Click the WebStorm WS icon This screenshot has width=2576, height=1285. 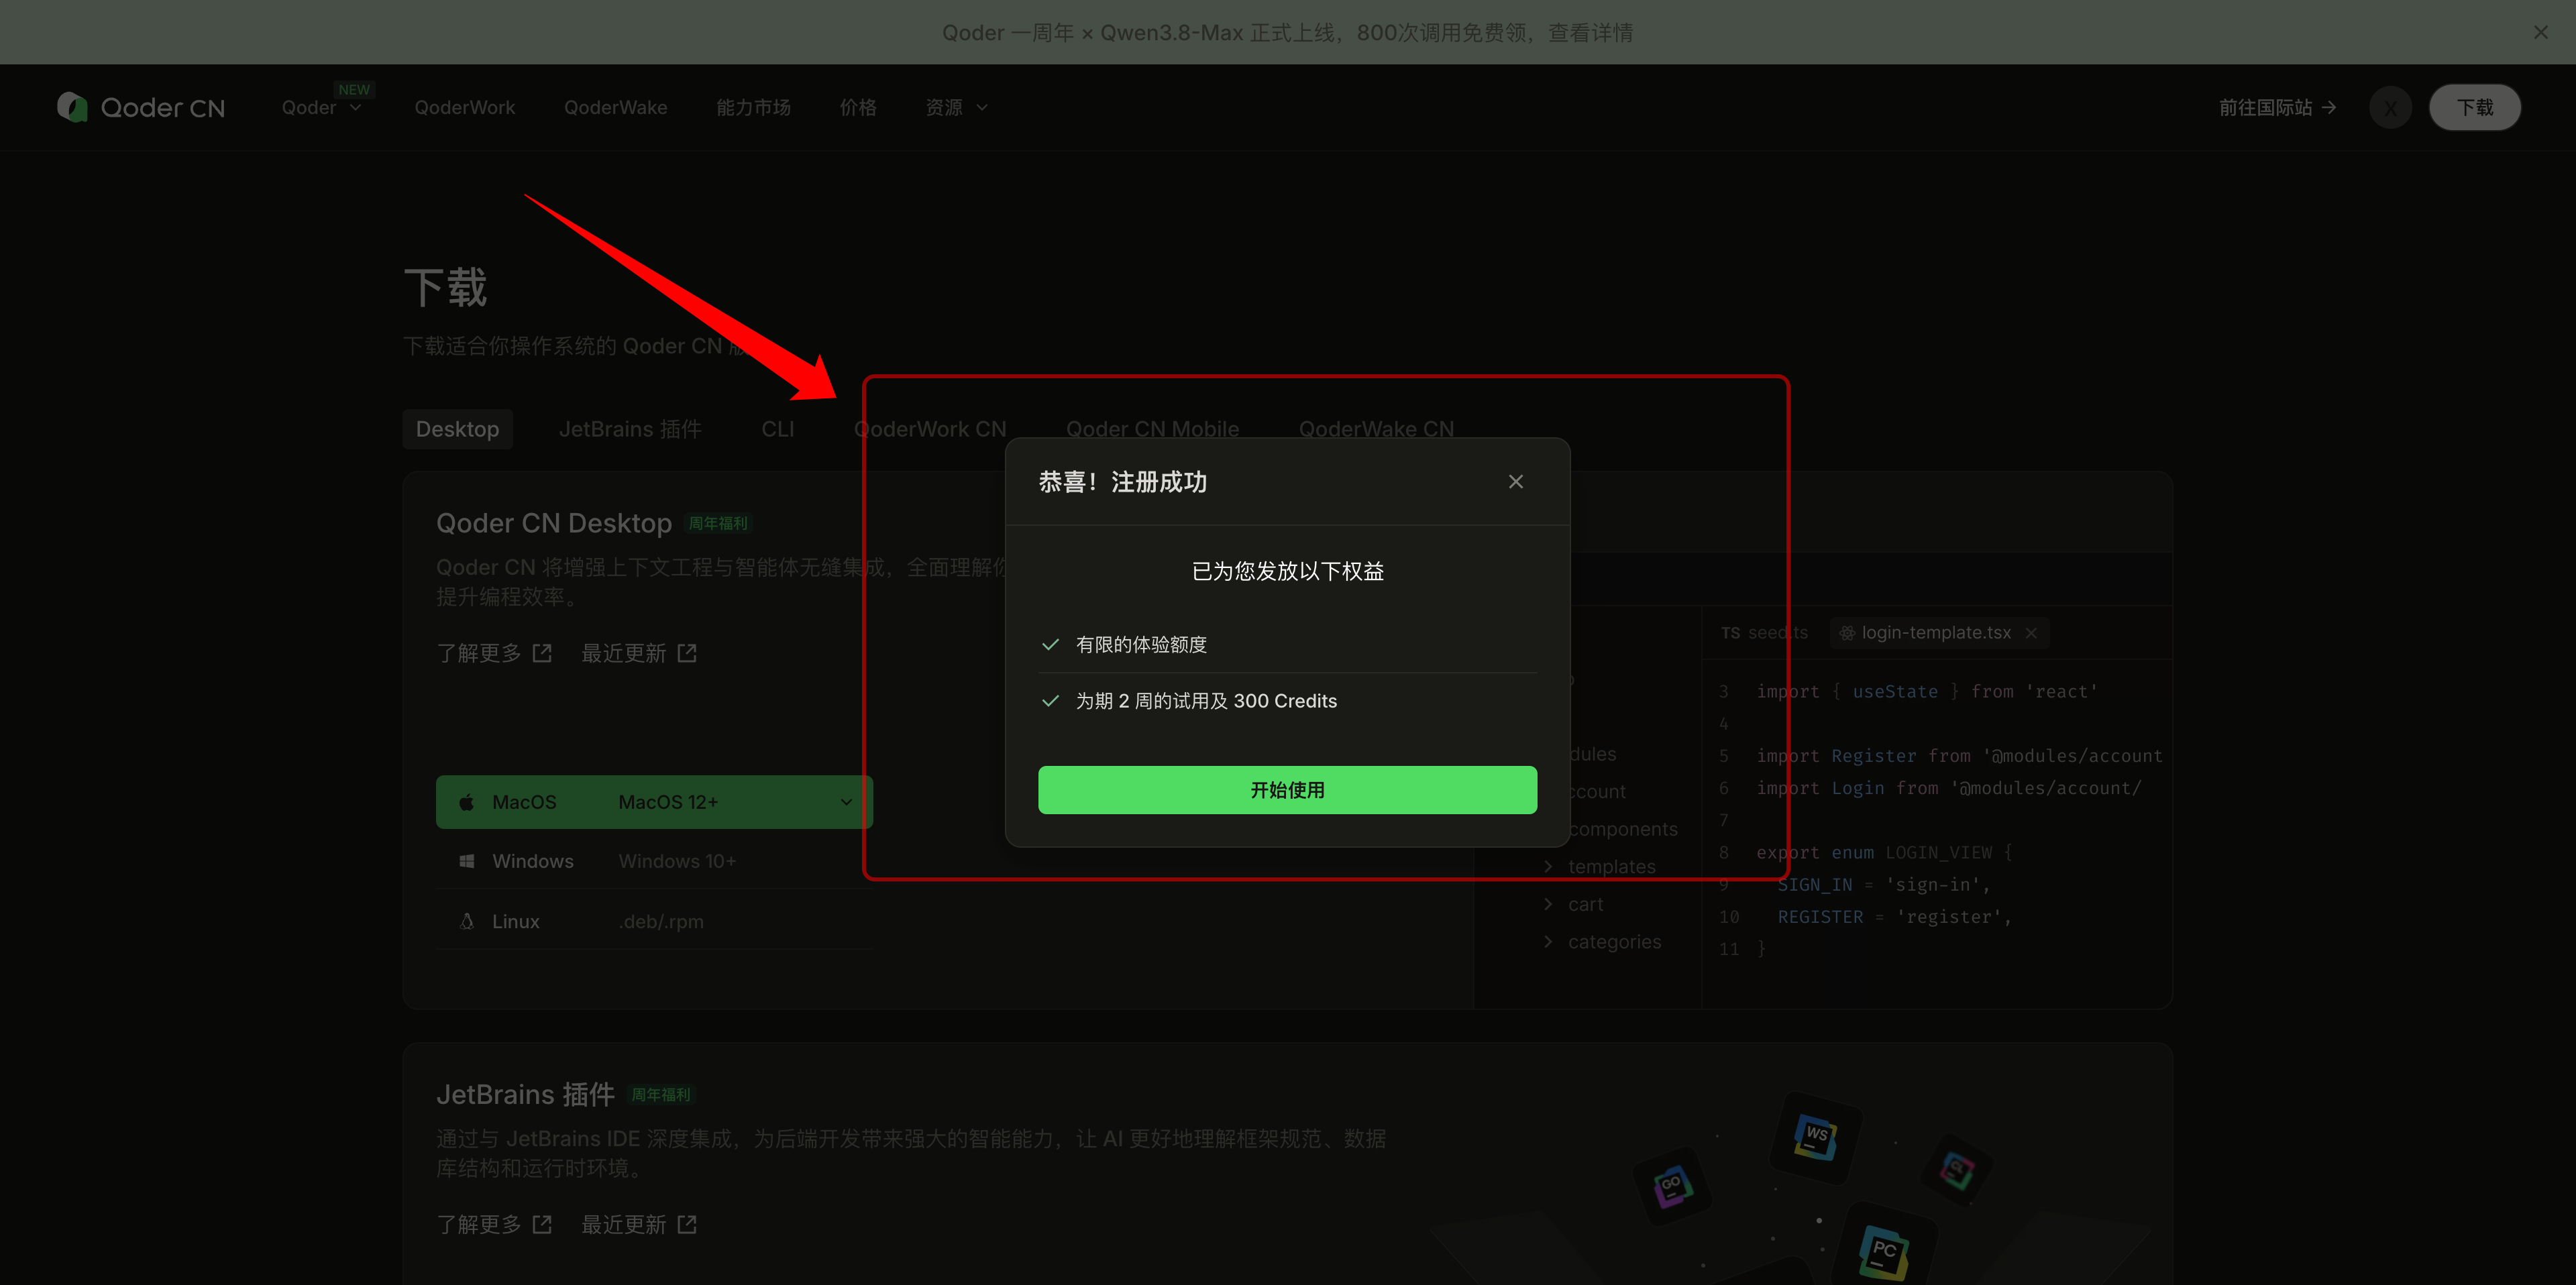[x=1816, y=1137]
